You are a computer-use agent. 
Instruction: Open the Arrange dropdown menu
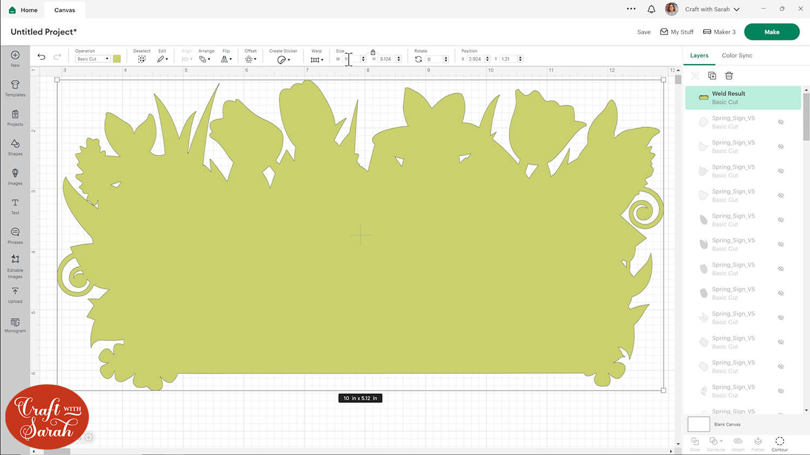(x=206, y=58)
